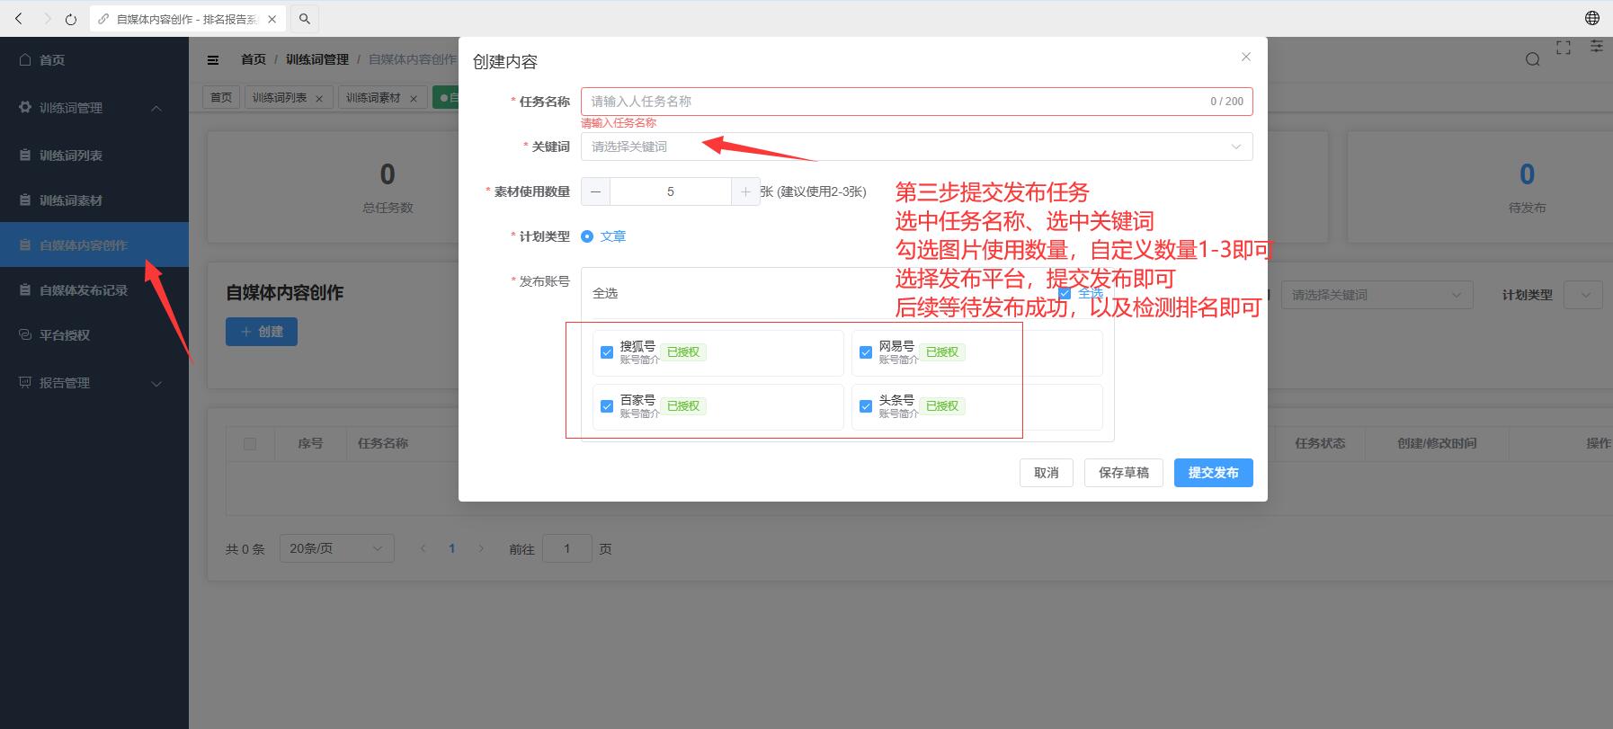Click the minus icon for 素材使用数量

tap(595, 191)
